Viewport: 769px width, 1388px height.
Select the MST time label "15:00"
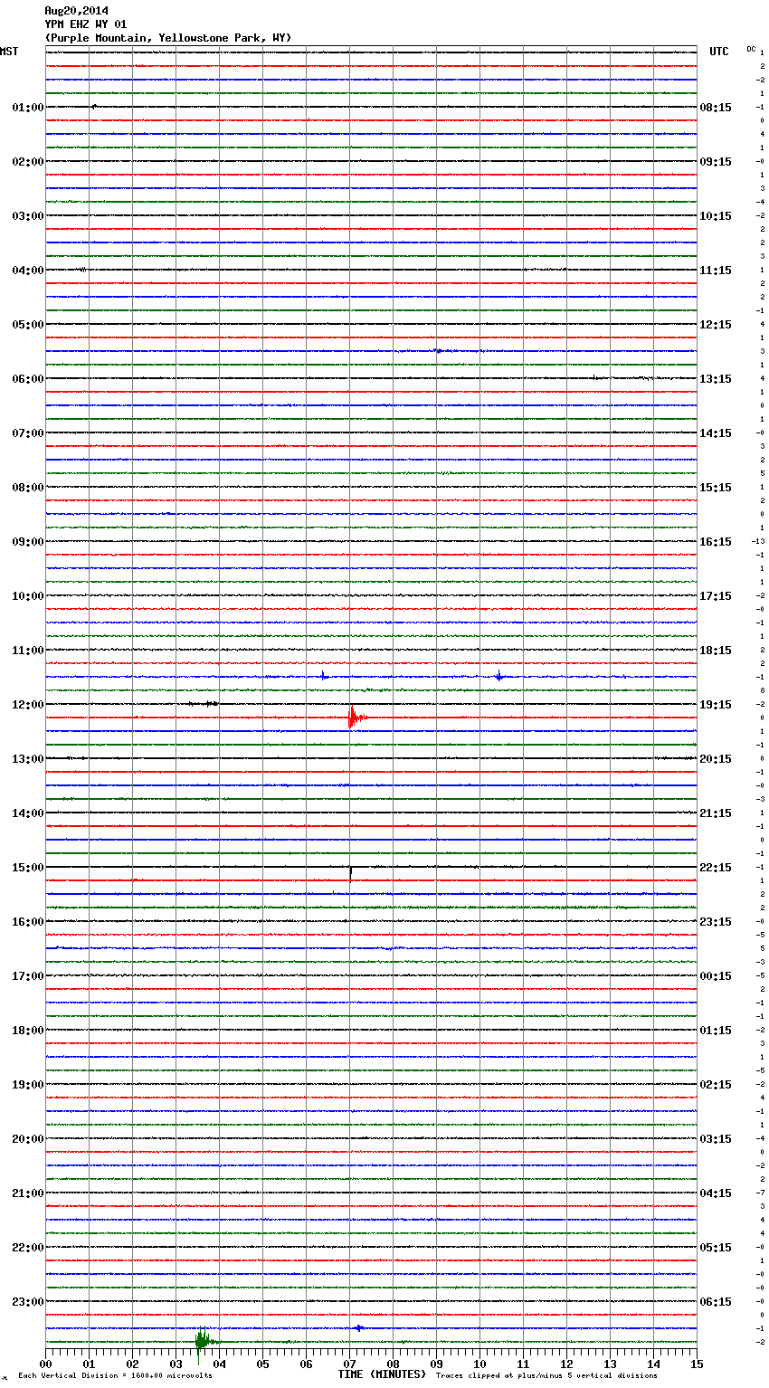coord(28,868)
